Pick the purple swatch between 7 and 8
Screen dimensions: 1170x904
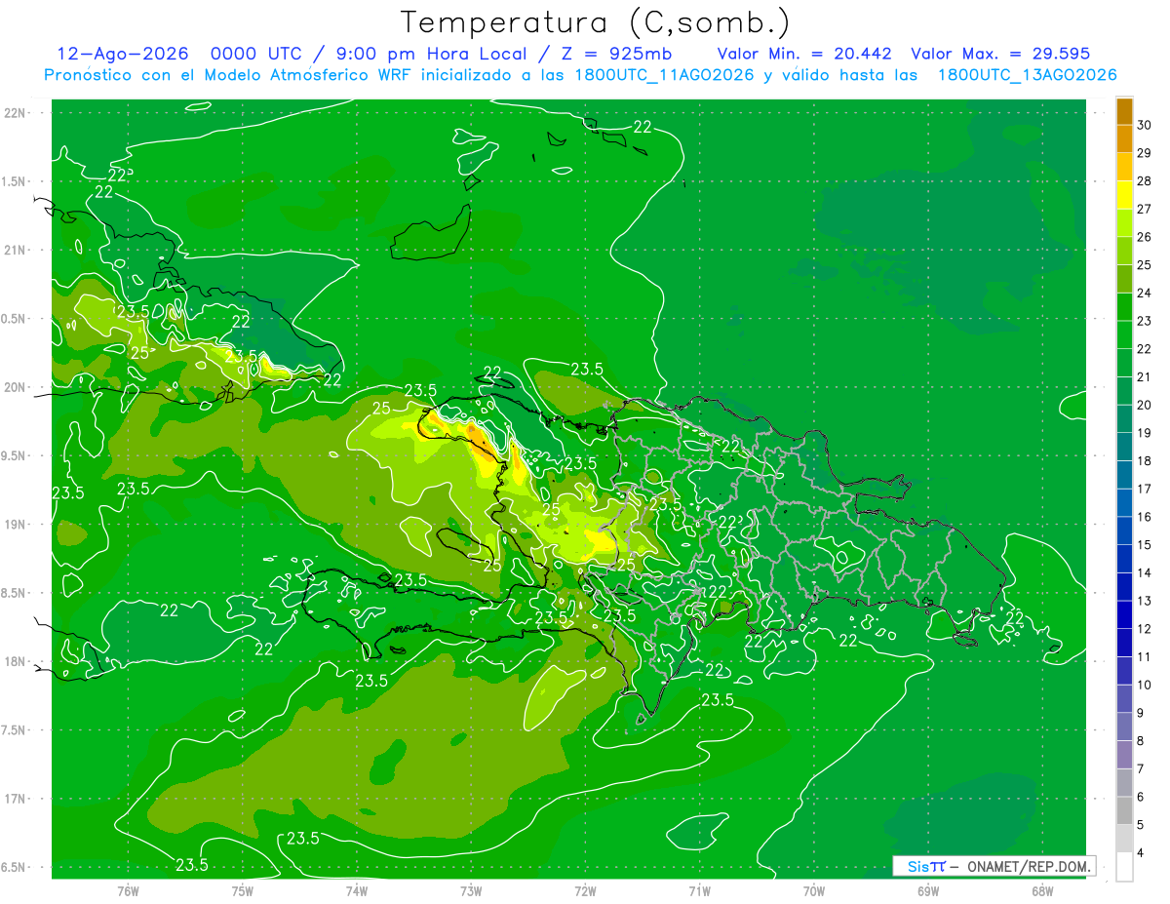tap(1124, 755)
